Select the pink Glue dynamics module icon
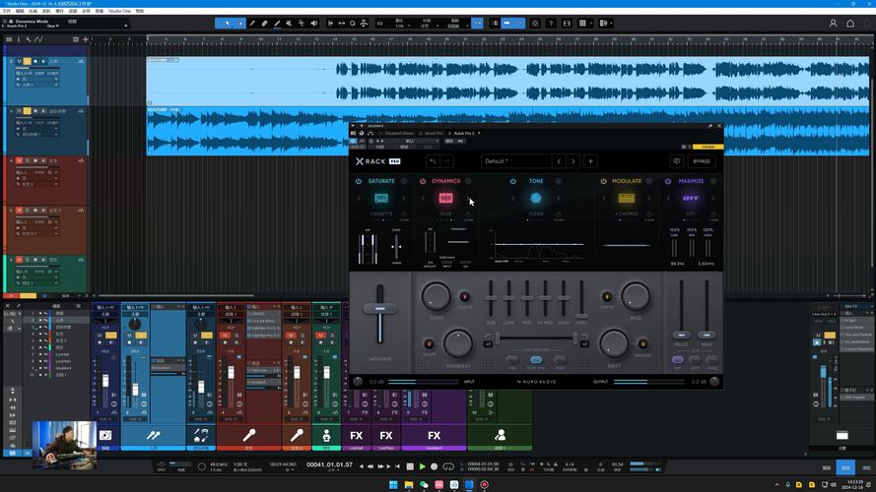Image resolution: width=876 pixels, height=492 pixels. coord(445,199)
